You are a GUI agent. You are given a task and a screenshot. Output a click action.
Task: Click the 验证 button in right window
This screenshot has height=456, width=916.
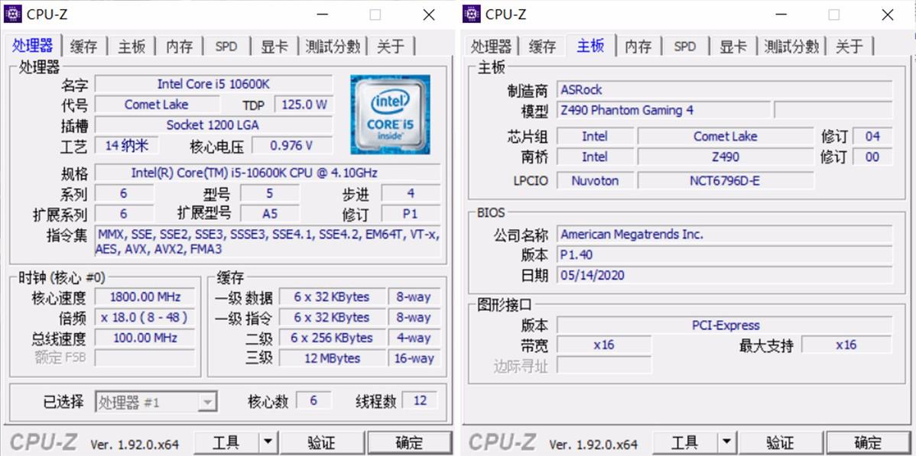point(781,442)
